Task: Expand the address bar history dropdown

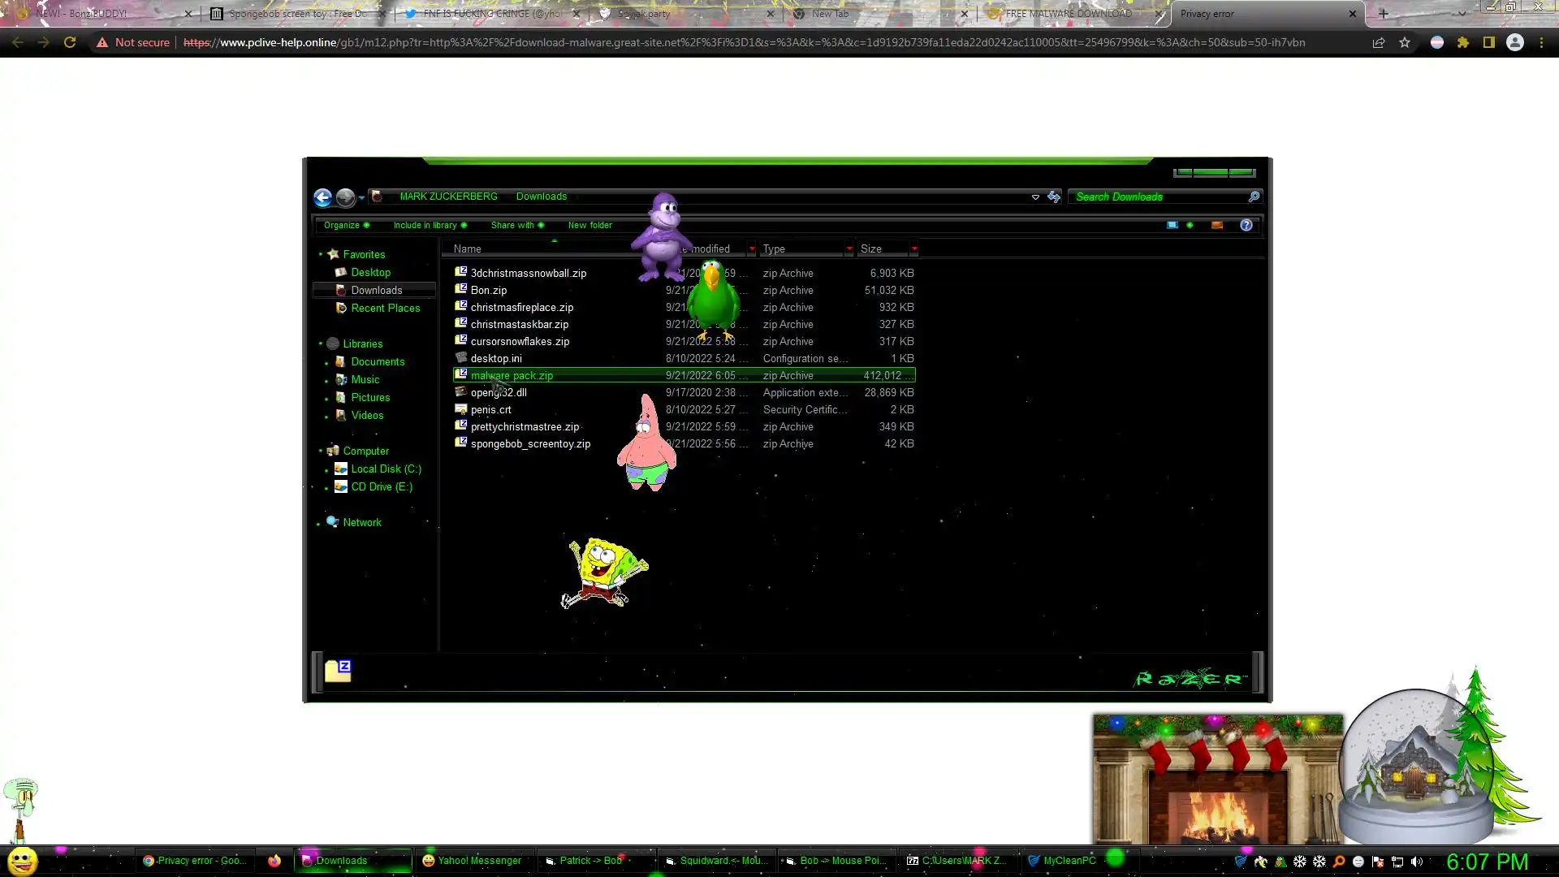Action: tap(1035, 197)
